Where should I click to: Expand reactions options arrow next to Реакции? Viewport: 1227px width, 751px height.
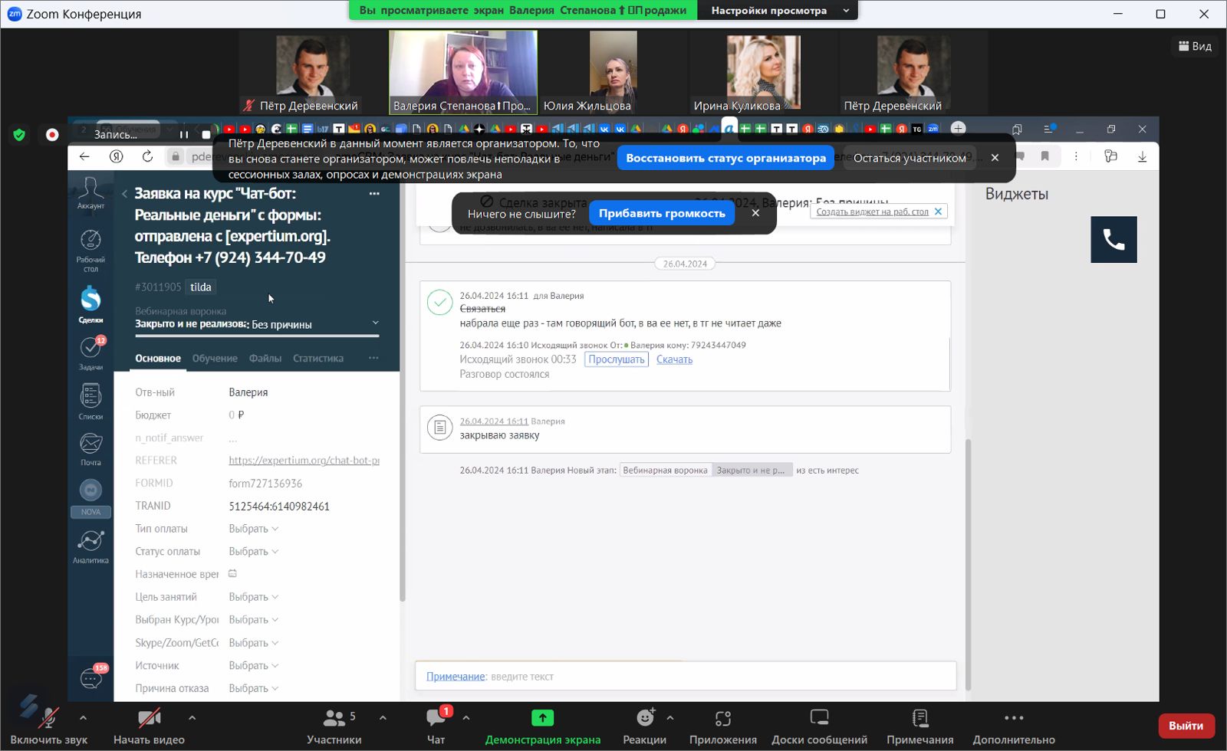670,718
